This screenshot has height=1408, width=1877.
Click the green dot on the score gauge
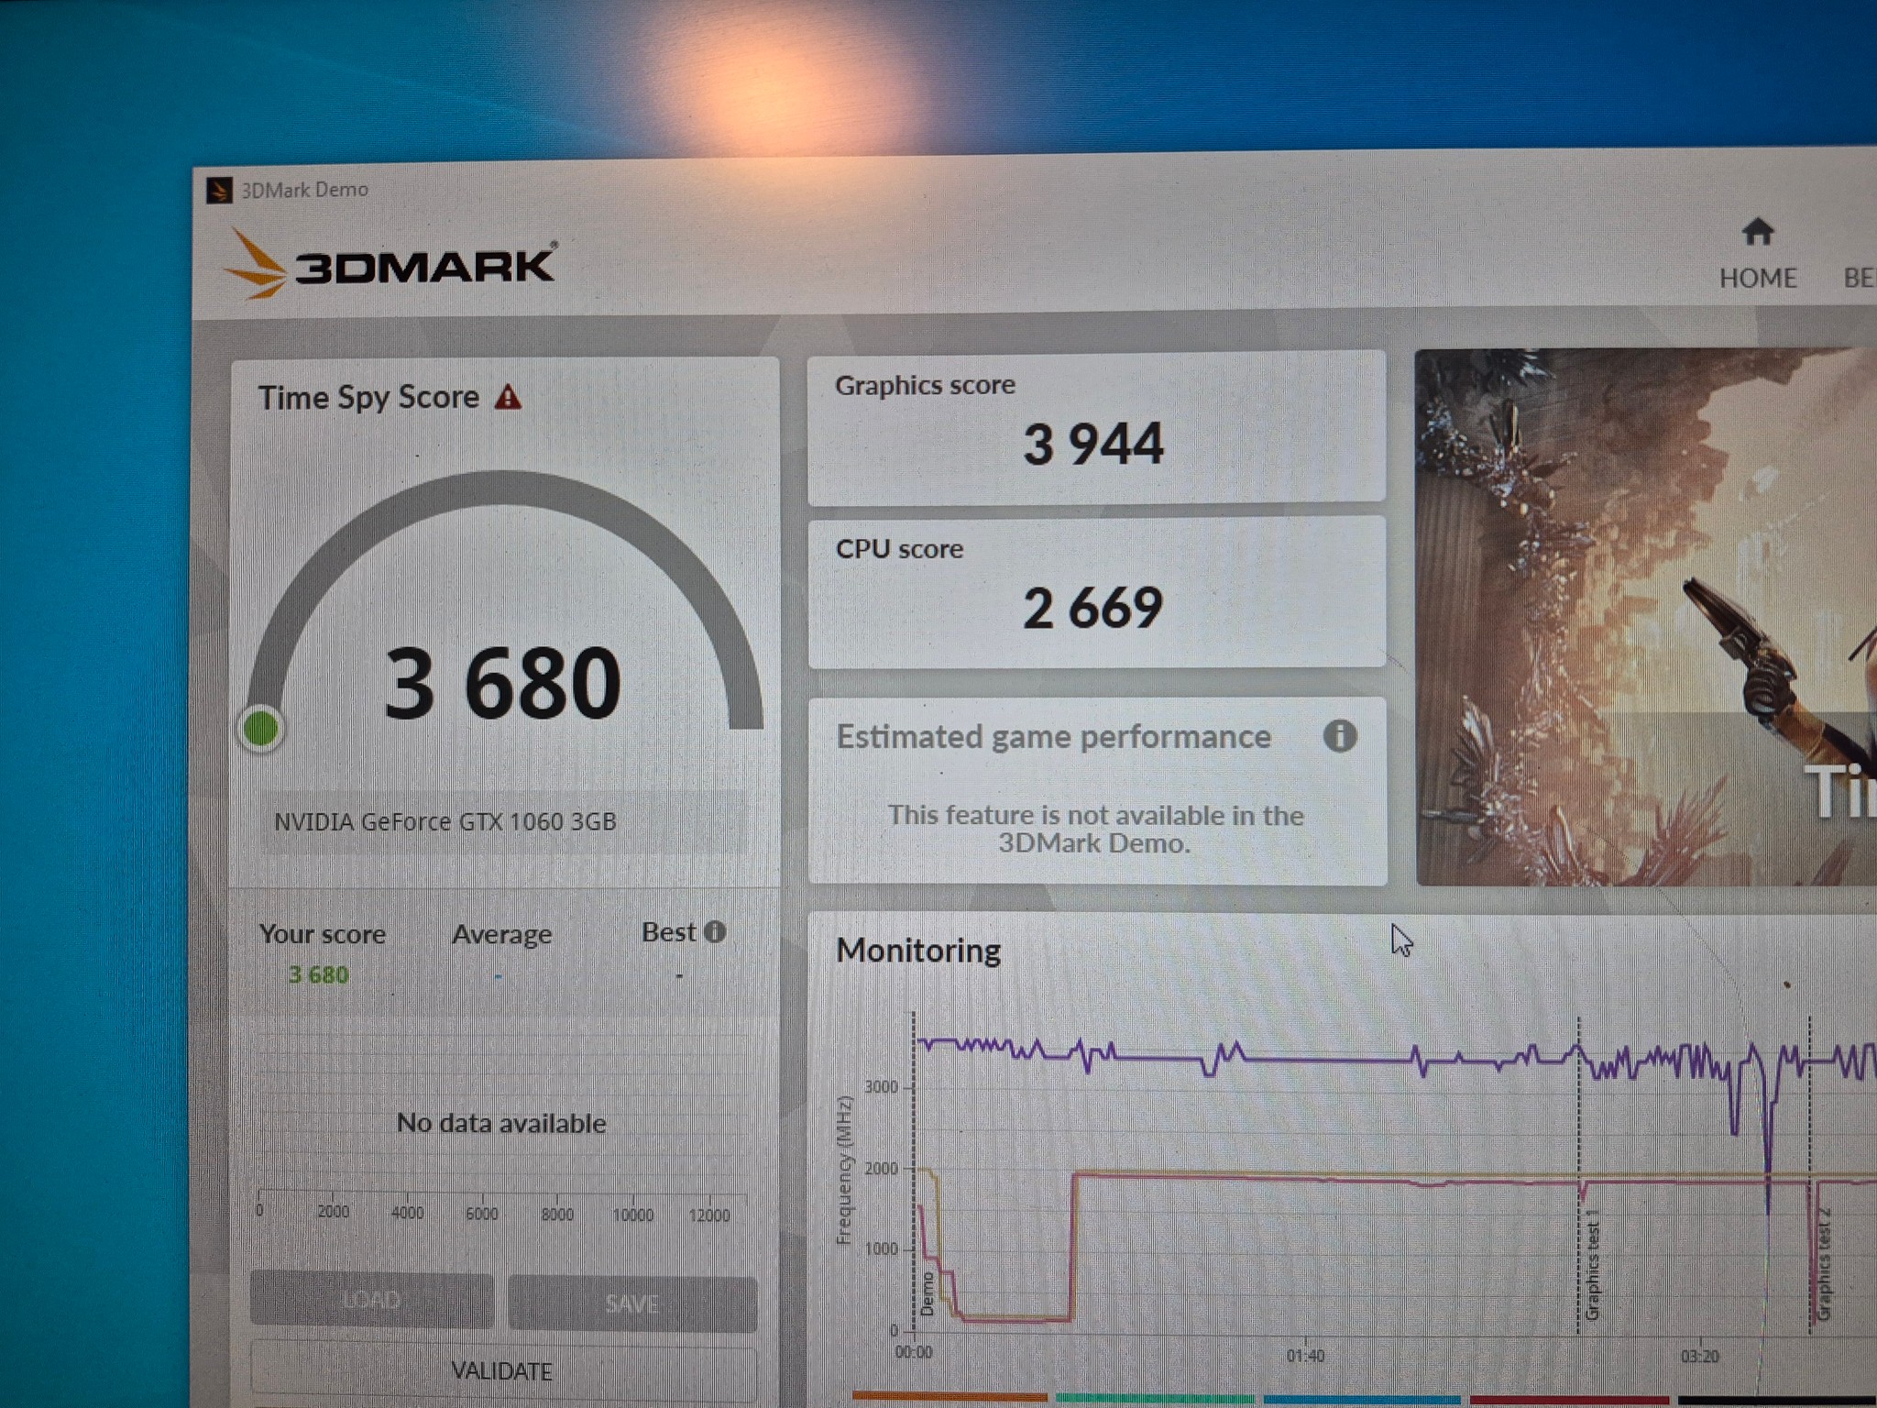261,729
